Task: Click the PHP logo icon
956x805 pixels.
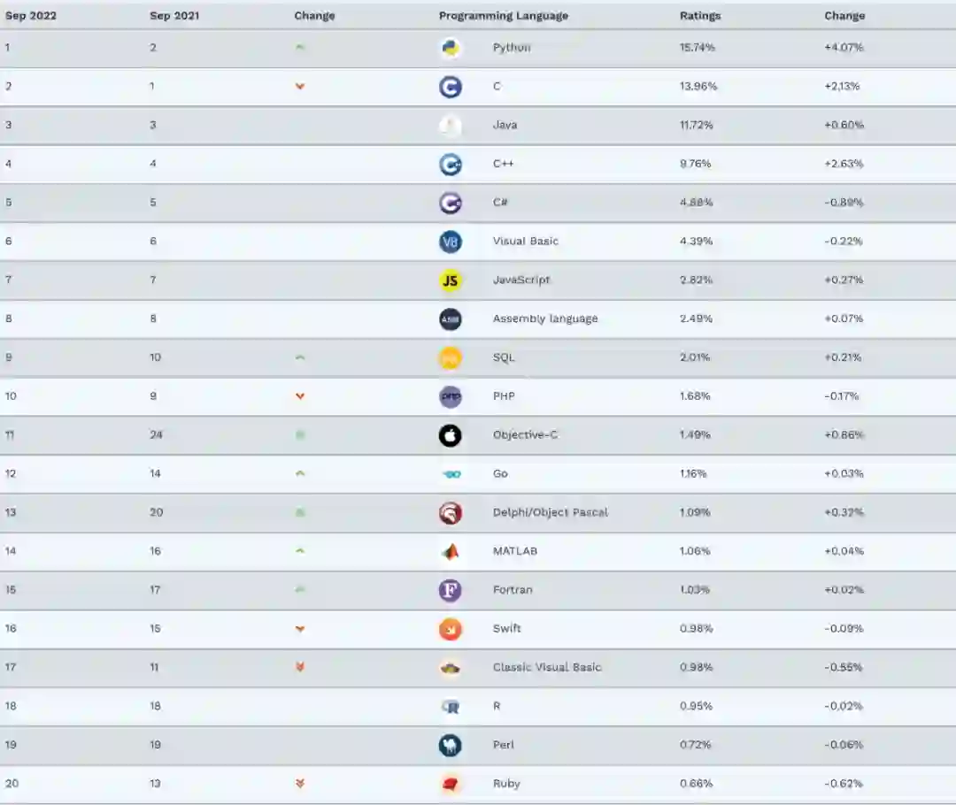Action: (451, 396)
